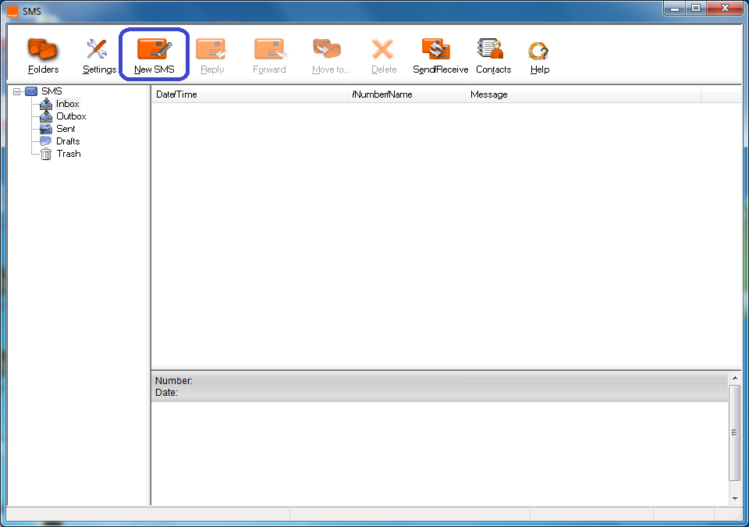Open the Help icon in the toolbar
This screenshot has width=749, height=527.
pos(539,55)
